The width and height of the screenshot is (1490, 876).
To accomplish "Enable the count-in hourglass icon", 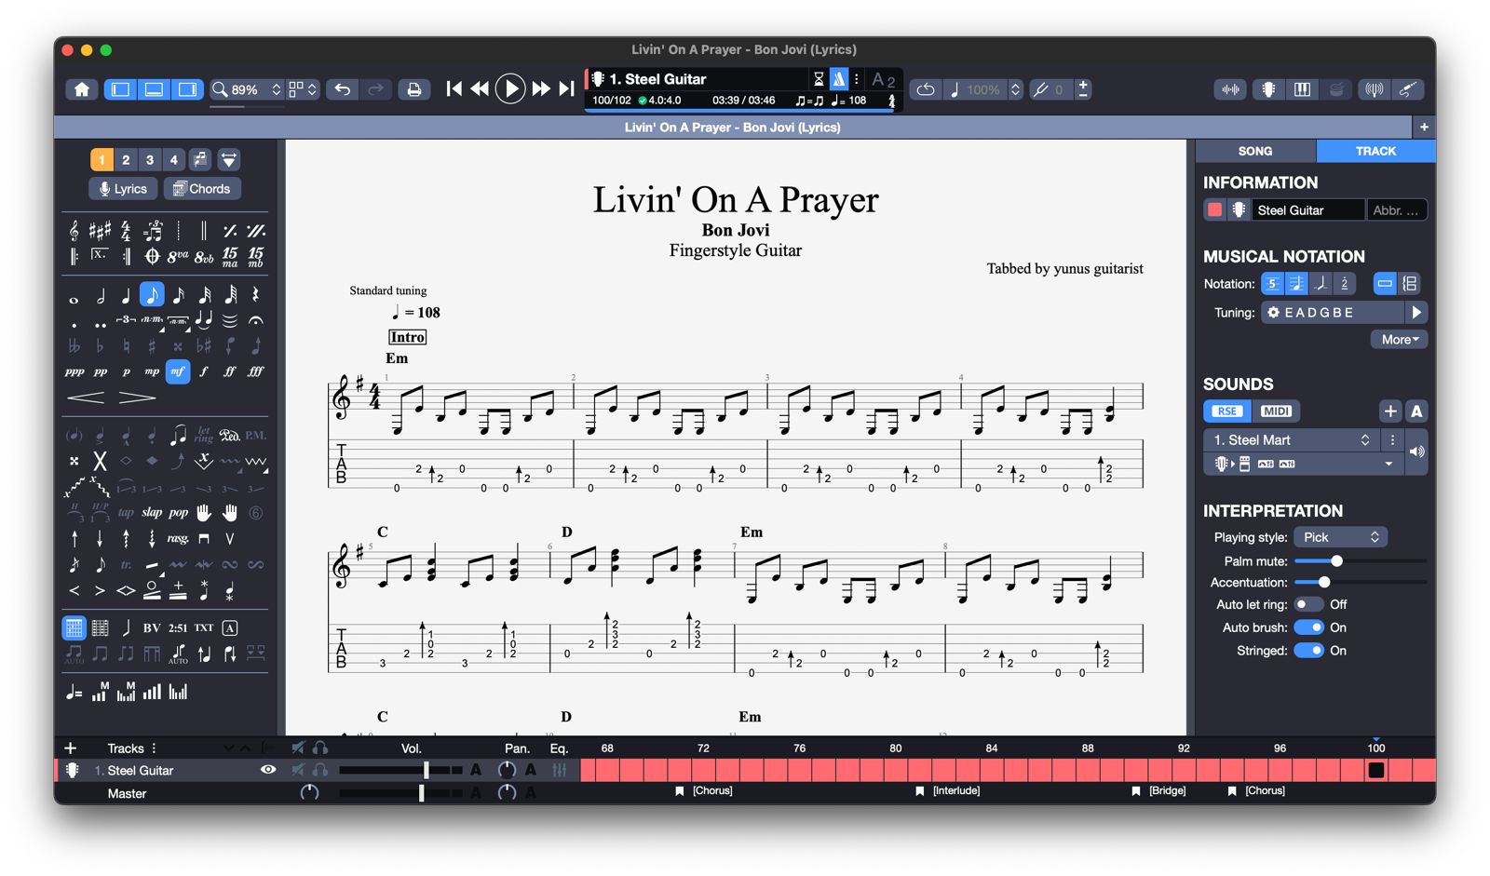I will [x=819, y=79].
